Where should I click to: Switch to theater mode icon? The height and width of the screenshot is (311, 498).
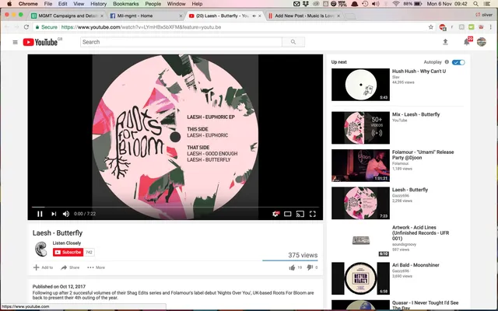click(288, 214)
